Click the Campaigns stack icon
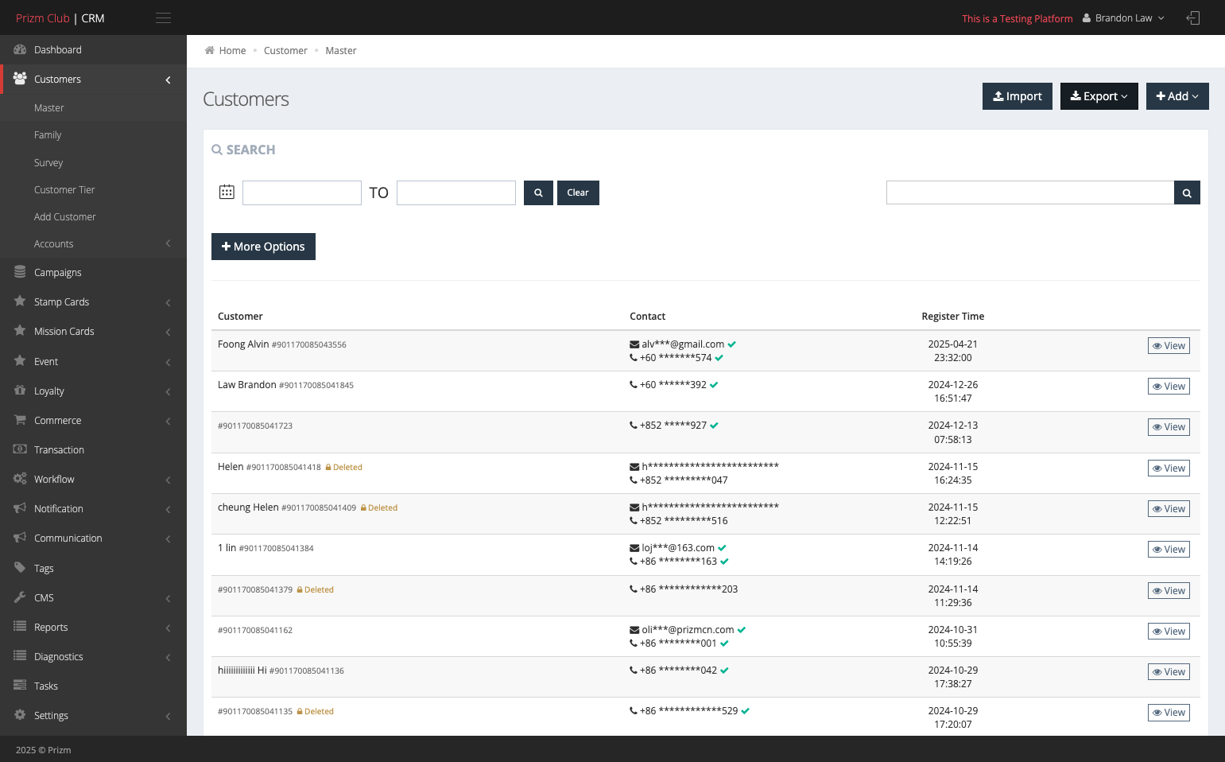The height and width of the screenshot is (762, 1225). click(20, 272)
